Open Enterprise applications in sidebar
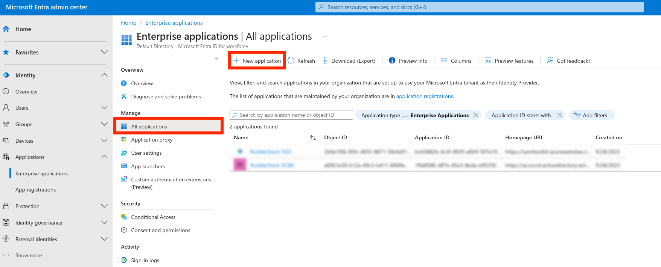 click(42, 173)
